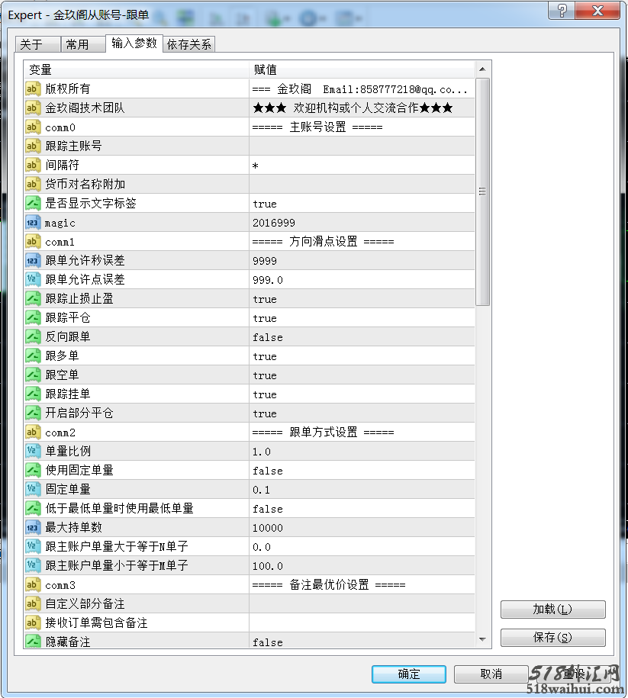Select the icon beside 反向跟单 row
This screenshot has height=698, width=628.
[33, 337]
